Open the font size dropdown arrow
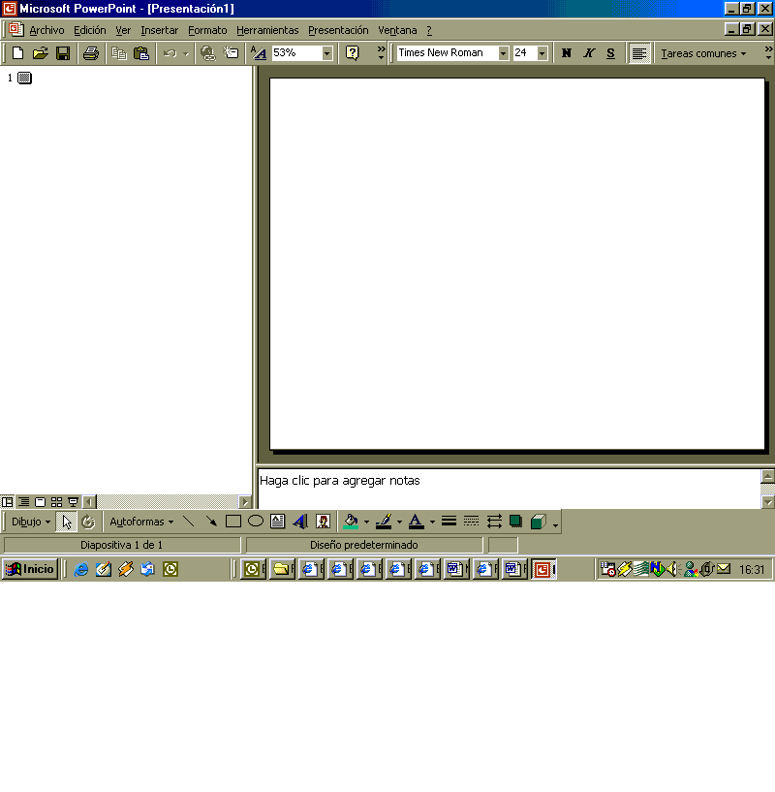The width and height of the screenshot is (775, 792). click(x=542, y=53)
